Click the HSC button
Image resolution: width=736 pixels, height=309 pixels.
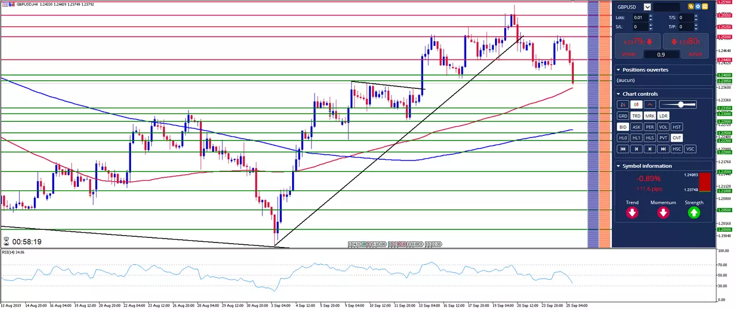677,149
